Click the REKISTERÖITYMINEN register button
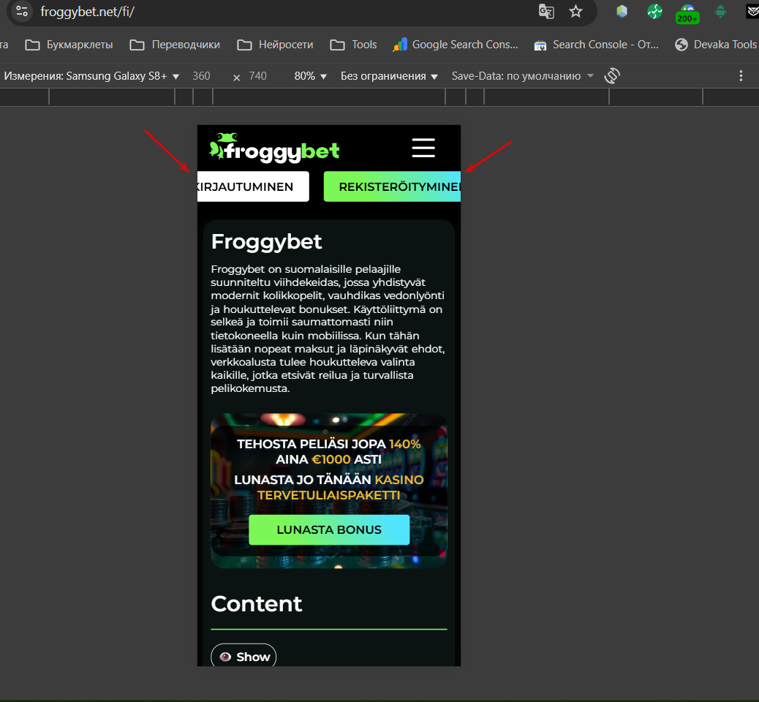 (x=392, y=186)
